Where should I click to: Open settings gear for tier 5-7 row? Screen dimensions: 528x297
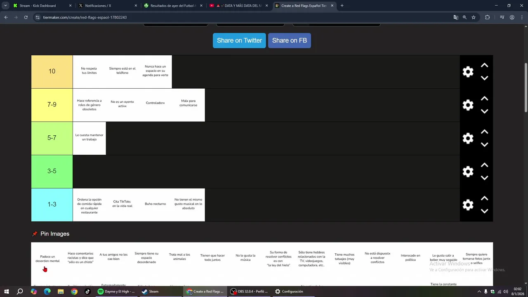tap(468, 138)
